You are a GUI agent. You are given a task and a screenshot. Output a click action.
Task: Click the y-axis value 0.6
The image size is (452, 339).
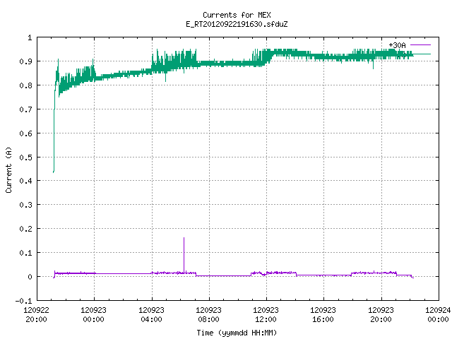pos(25,133)
